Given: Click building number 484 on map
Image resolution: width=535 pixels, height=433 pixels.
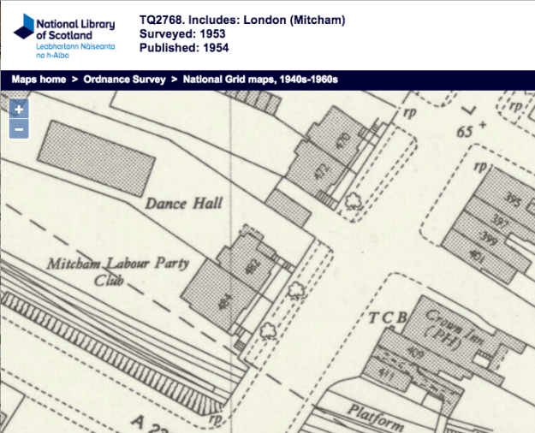Looking at the screenshot, I should [225, 302].
